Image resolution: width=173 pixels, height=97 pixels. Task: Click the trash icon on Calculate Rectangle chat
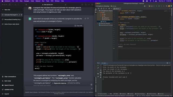21,15
